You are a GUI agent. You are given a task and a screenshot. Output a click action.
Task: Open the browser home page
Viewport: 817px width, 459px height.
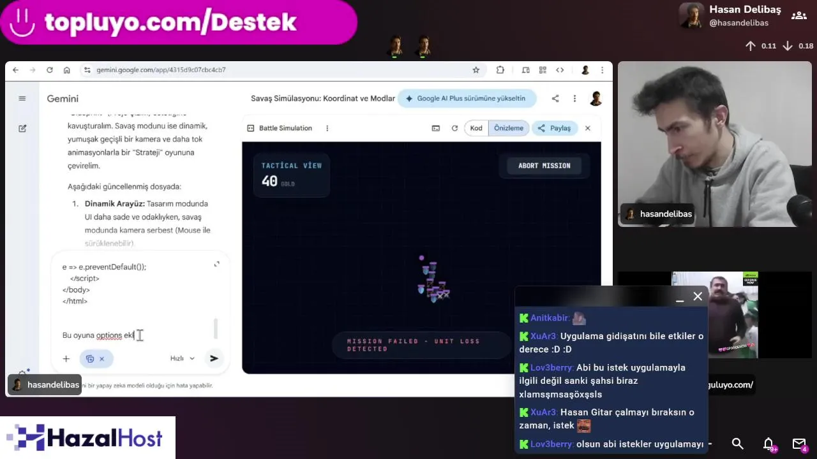click(x=67, y=70)
